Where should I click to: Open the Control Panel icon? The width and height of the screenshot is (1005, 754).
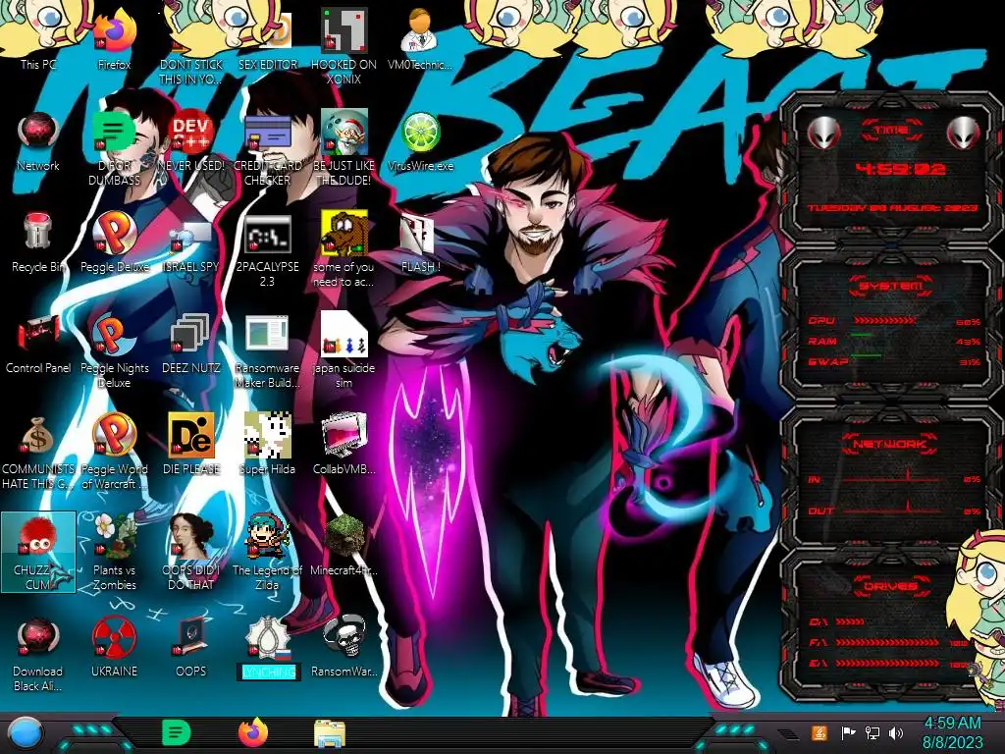point(38,344)
